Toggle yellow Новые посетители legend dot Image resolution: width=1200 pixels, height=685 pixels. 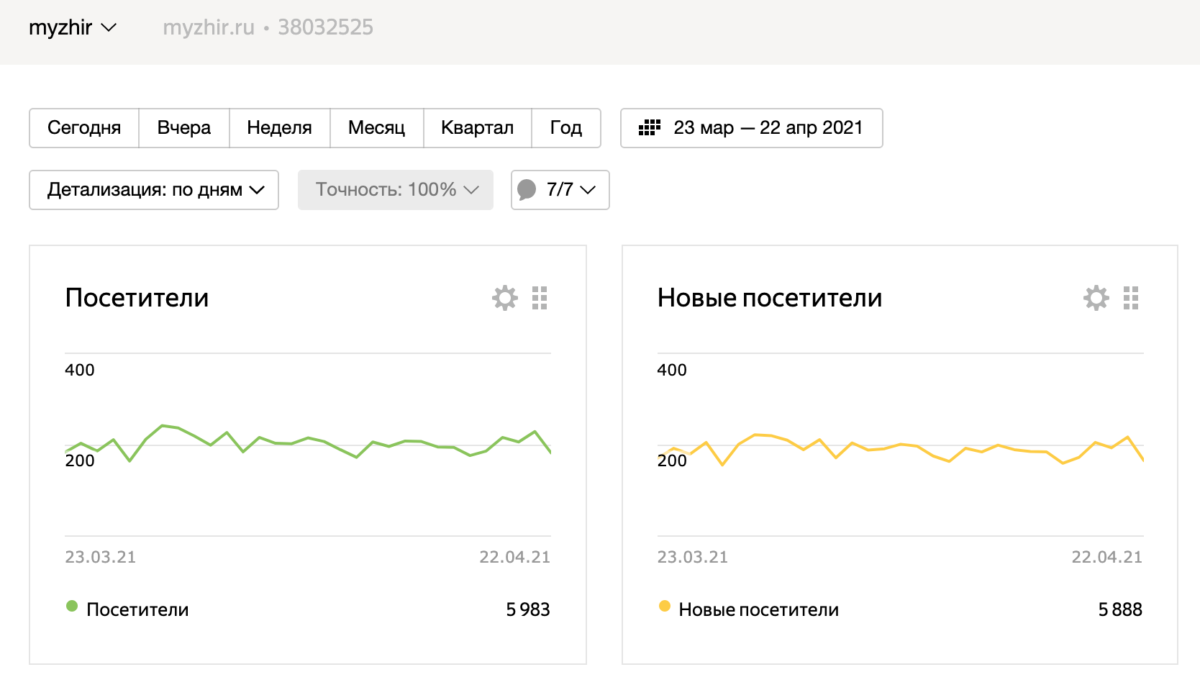(x=664, y=607)
